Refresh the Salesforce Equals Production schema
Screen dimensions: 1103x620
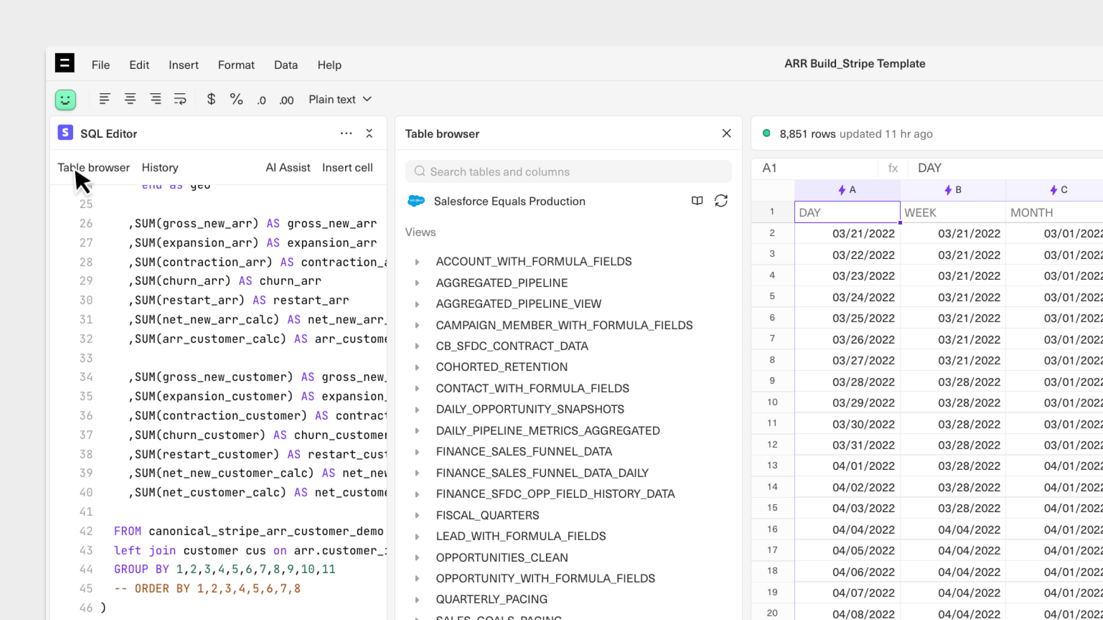(721, 201)
